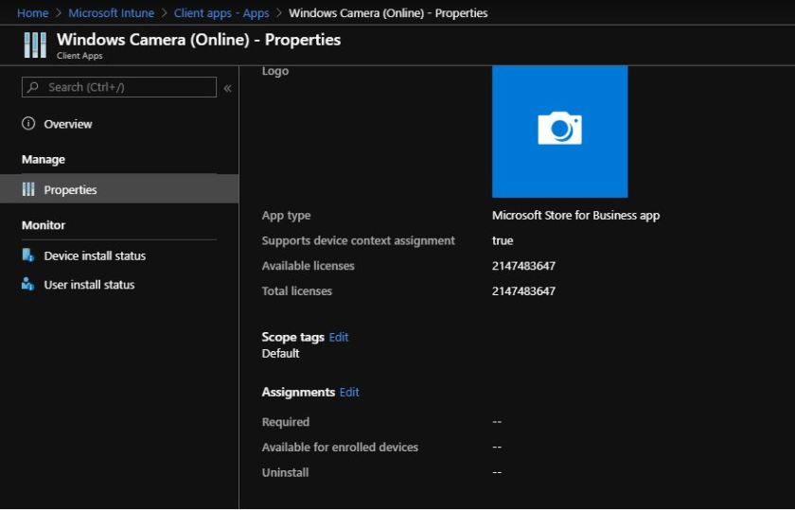Viewport: 795px width, 510px height.
Task: Click the Client Apps header icon
Action: pyautogui.click(x=34, y=45)
